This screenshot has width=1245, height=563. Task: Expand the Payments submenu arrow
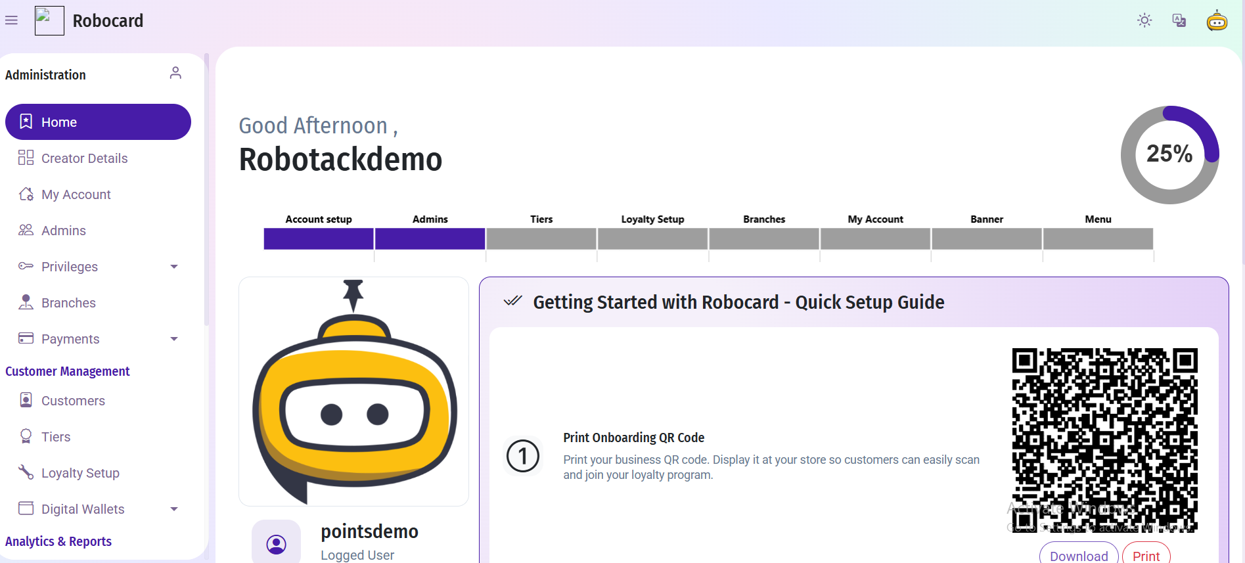(174, 338)
